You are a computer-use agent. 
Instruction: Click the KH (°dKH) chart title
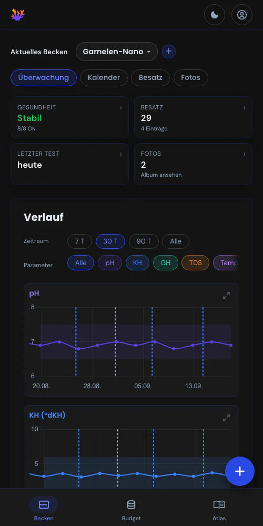[47, 416]
